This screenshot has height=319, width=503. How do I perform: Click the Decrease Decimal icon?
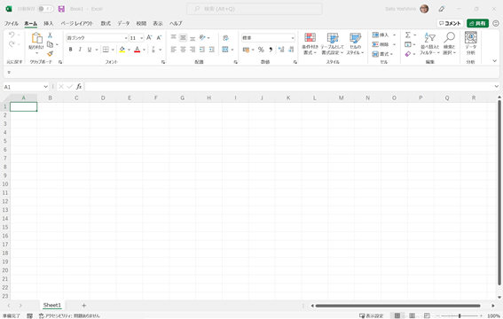291,50
